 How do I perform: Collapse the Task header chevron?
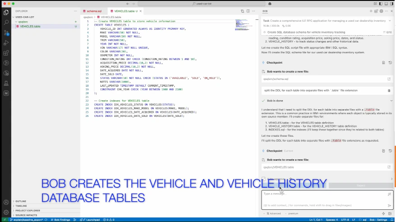click(390, 21)
